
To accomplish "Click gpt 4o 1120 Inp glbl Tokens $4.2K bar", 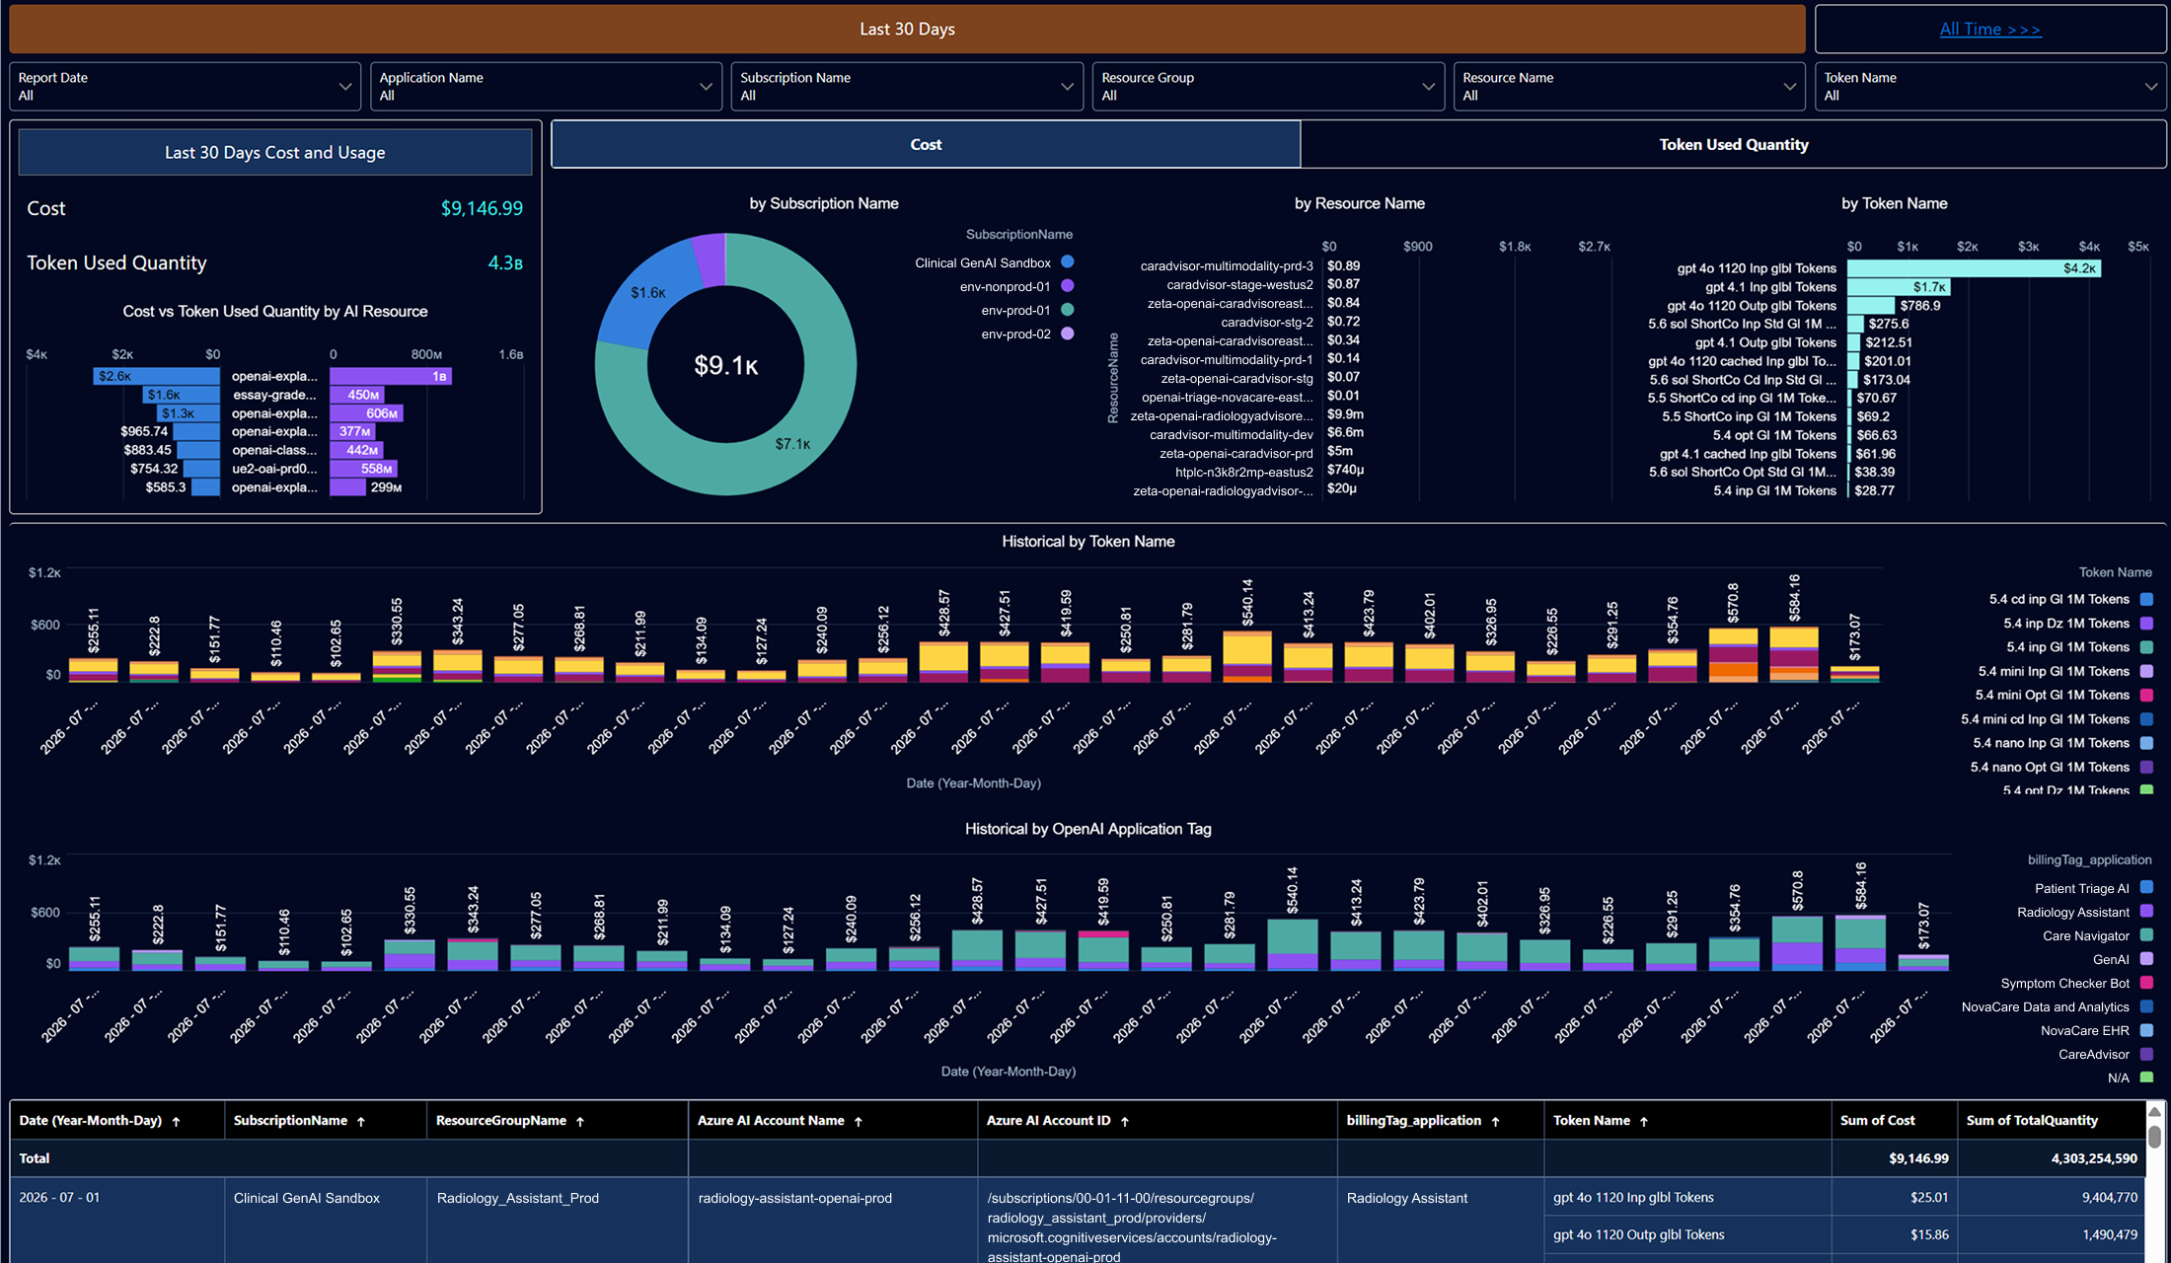I will [1974, 268].
